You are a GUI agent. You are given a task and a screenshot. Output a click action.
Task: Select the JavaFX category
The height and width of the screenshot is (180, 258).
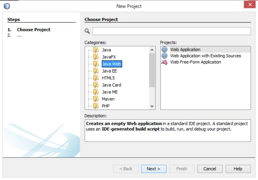point(109,57)
